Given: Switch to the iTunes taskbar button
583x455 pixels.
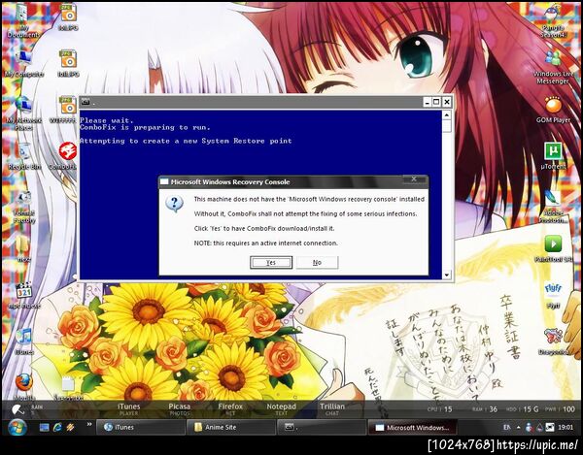Looking at the screenshot, I should click(141, 427).
